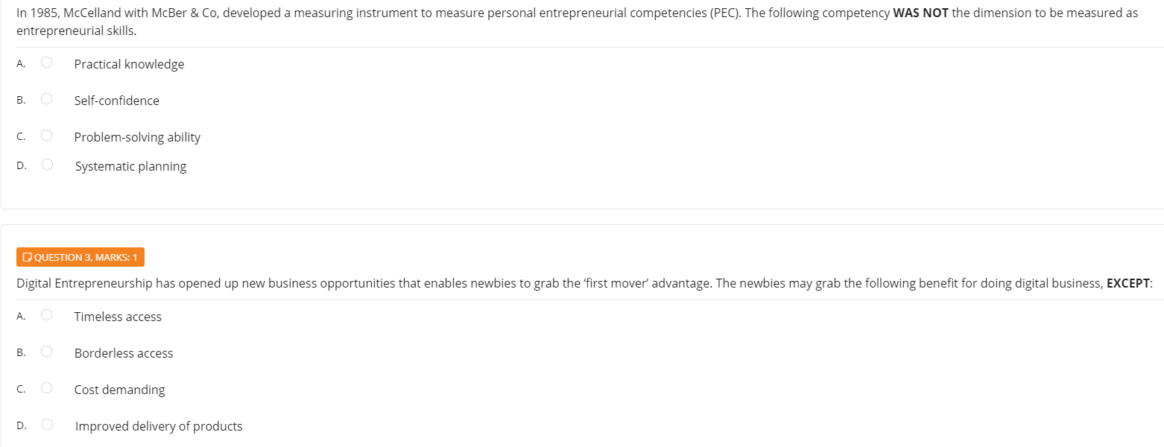Click the 'Cost demanding' answer text
This screenshot has width=1164, height=447.
pos(119,390)
